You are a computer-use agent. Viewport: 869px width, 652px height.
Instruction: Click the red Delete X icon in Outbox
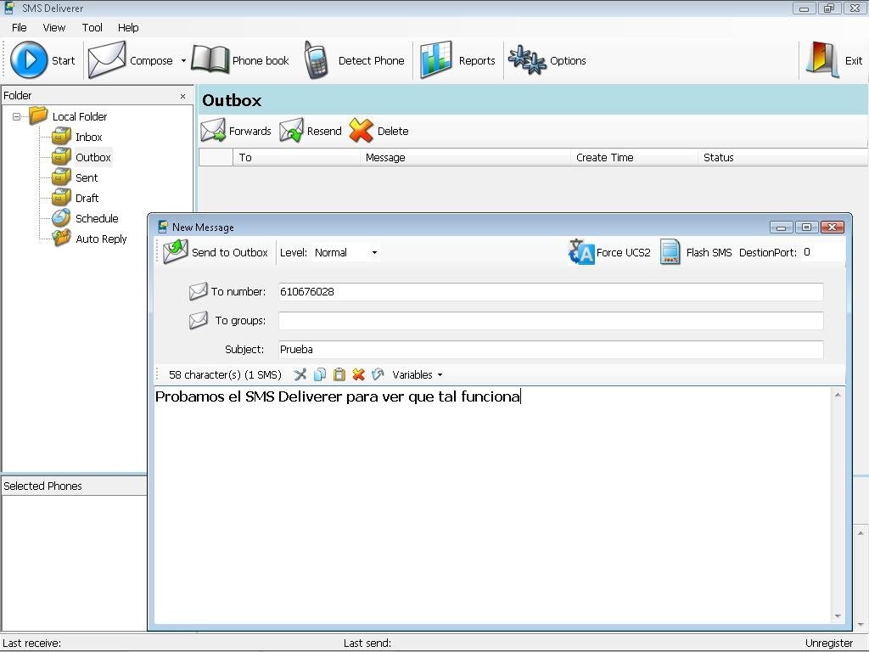(x=362, y=131)
